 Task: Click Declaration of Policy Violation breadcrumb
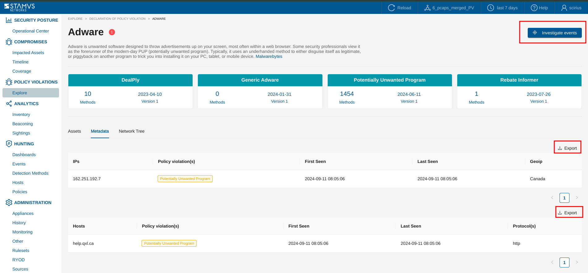(117, 19)
